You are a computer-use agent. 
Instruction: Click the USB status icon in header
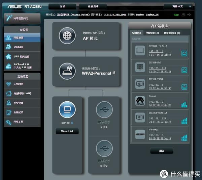tap(189, 15)
